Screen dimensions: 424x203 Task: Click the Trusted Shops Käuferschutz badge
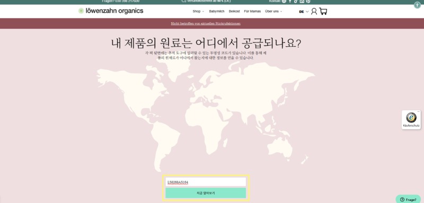tap(411, 120)
